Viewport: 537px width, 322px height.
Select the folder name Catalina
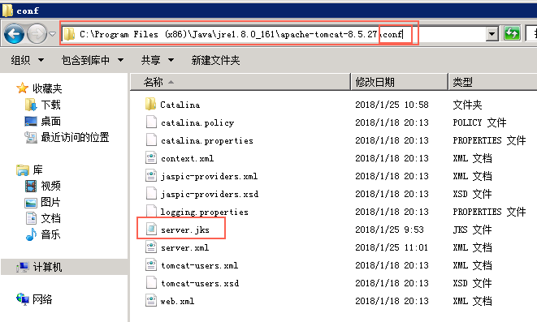[180, 105]
